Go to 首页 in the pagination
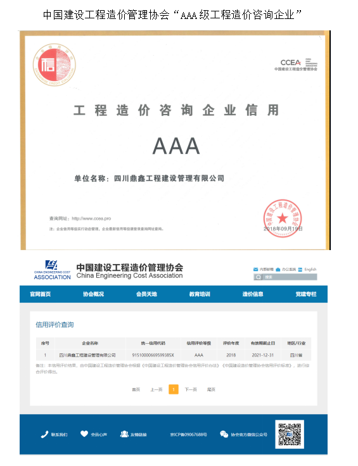The image size is (358, 466). tap(136, 389)
